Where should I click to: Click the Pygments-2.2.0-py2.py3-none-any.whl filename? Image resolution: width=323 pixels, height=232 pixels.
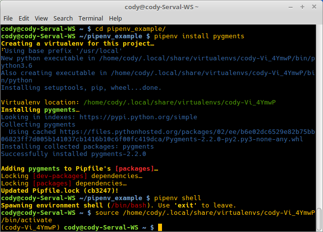coord(235,139)
